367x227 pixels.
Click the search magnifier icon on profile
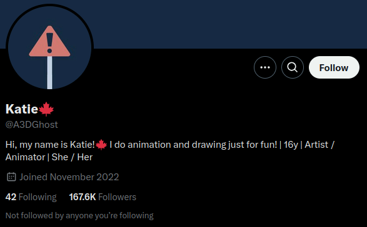click(x=293, y=67)
